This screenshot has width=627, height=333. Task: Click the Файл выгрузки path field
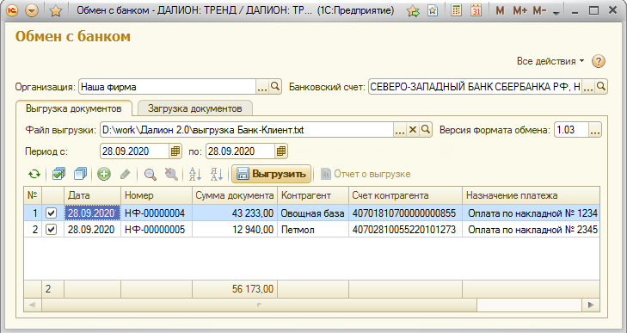[x=247, y=130]
